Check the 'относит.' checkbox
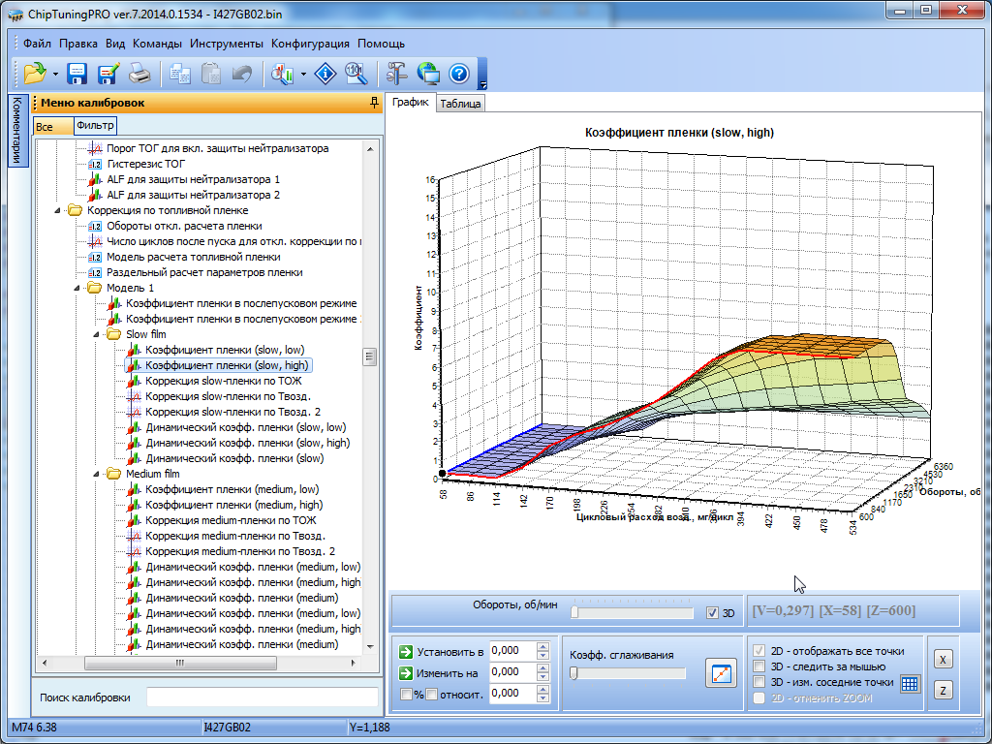 (432, 694)
